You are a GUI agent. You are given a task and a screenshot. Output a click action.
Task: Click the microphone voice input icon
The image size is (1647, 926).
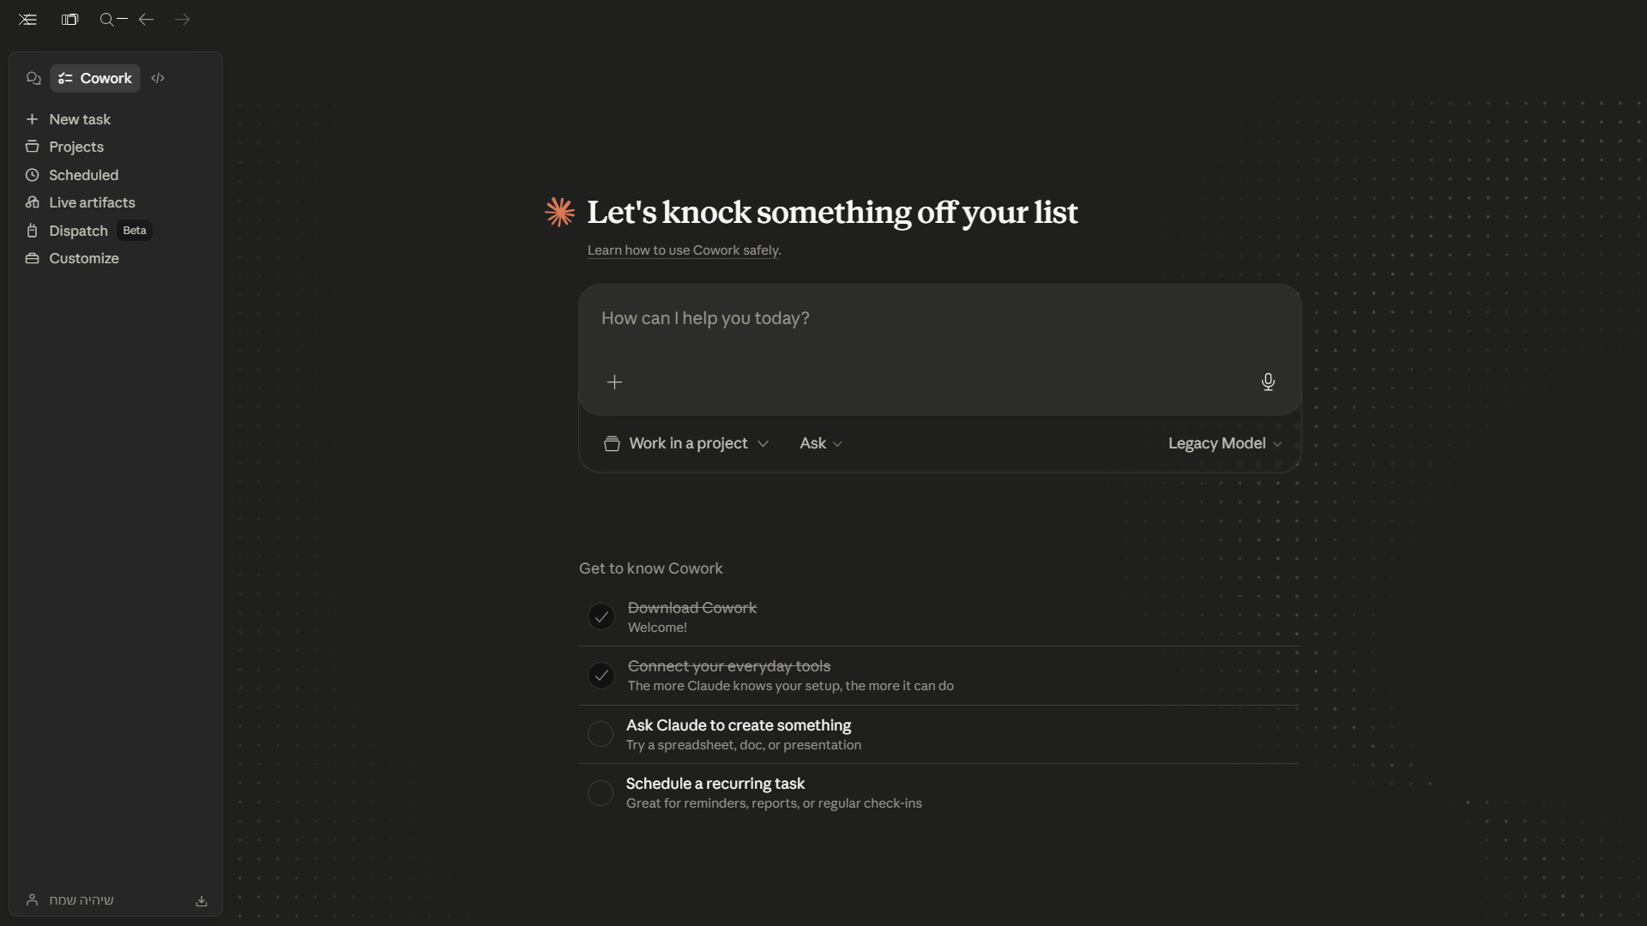pyautogui.click(x=1268, y=382)
